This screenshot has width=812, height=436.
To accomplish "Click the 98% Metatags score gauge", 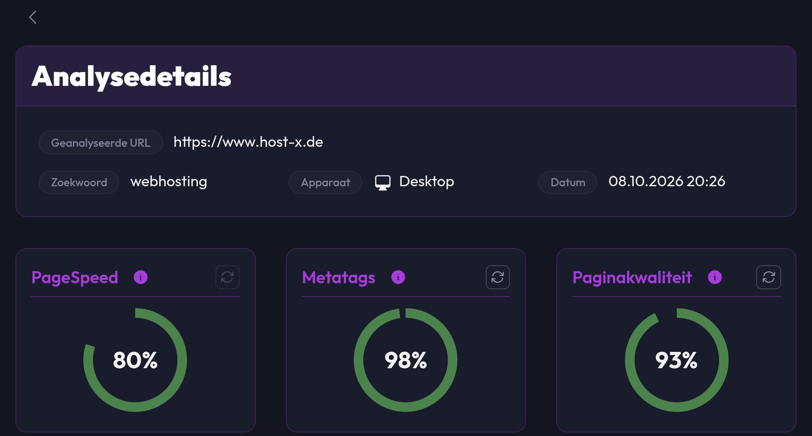I will pos(406,360).
